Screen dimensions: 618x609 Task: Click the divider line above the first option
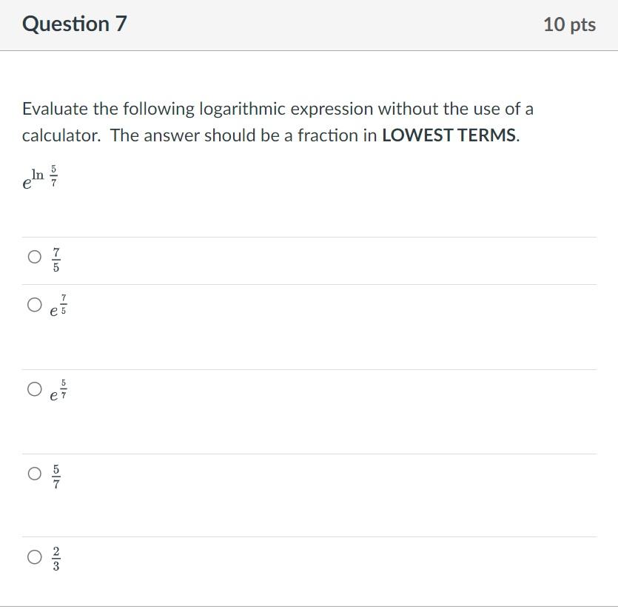(309, 237)
